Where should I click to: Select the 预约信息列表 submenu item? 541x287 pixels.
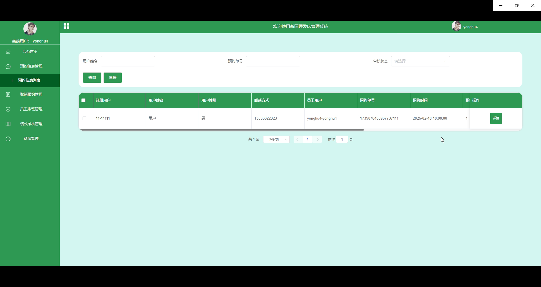tap(30, 80)
